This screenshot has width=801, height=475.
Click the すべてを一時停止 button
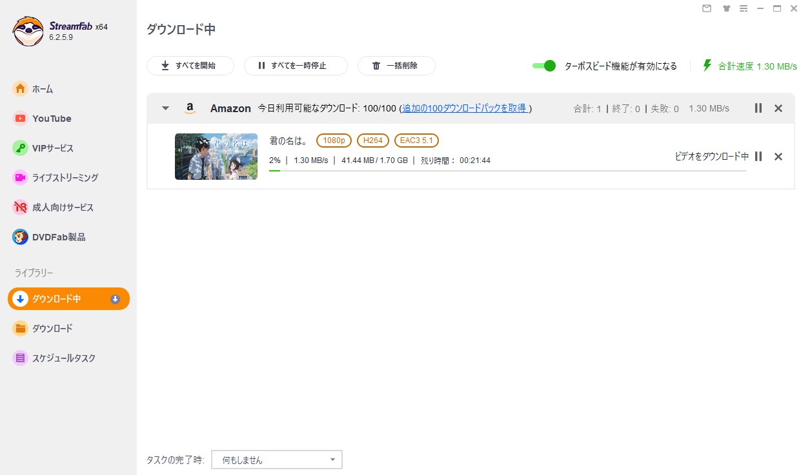click(x=295, y=66)
